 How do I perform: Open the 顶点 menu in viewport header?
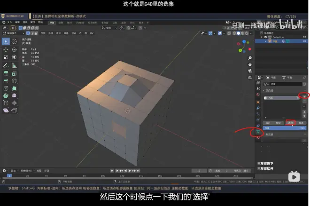coord(74,33)
